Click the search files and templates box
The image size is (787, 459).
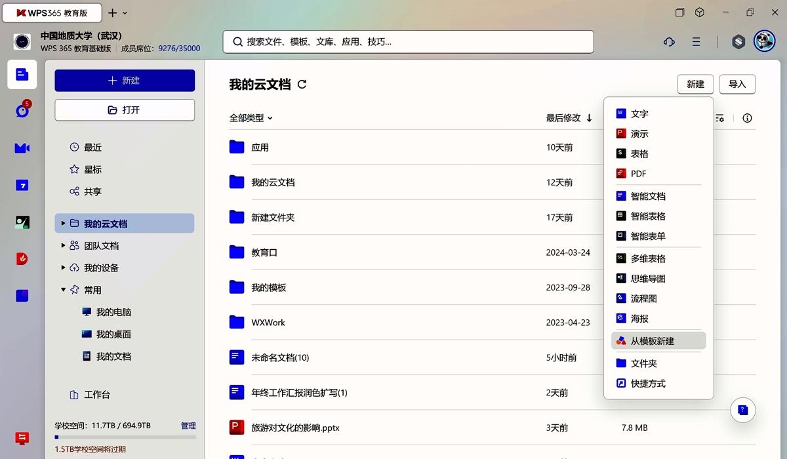408,42
